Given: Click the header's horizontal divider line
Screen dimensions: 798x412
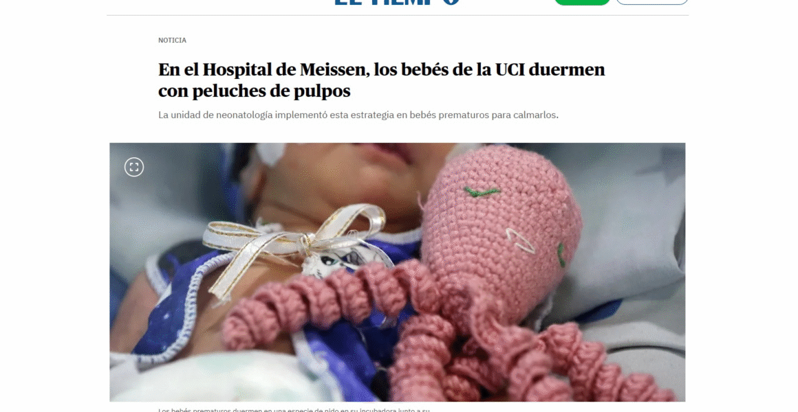Looking at the screenshot, I should click(x=398, y=15).
